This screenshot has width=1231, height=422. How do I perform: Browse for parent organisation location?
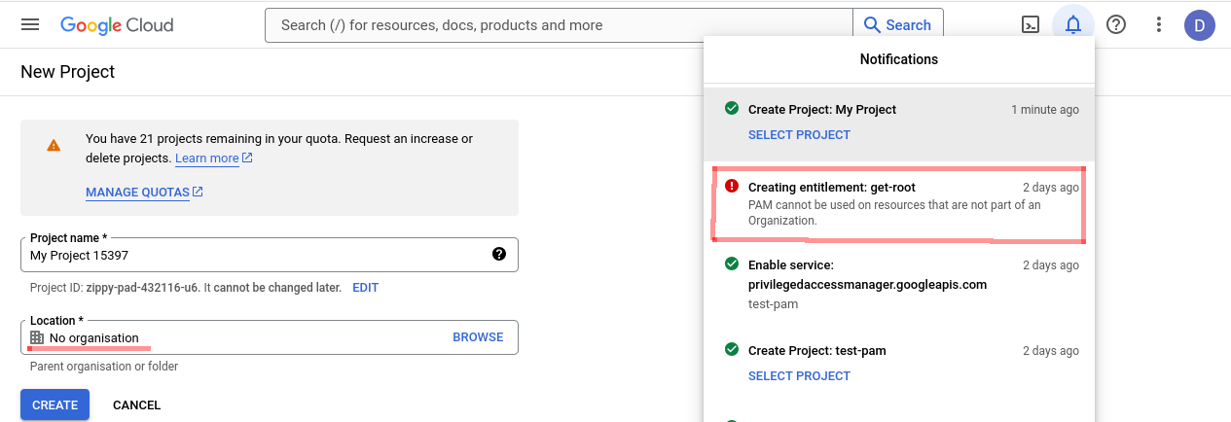click(x=478, y=337)
